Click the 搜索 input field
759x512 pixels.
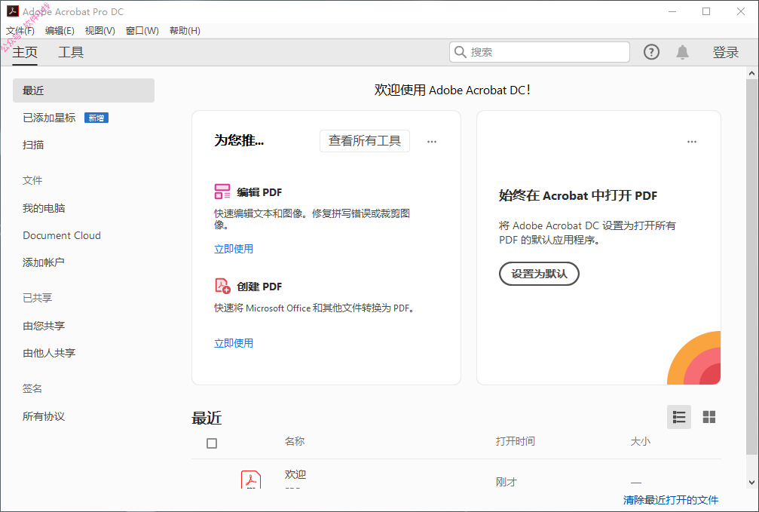[540, 52]
